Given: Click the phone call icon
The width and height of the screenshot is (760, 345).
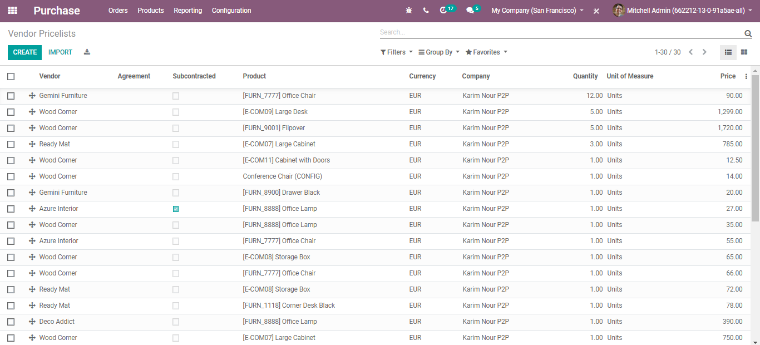Looking at the screenshot, I should (426, 11).
